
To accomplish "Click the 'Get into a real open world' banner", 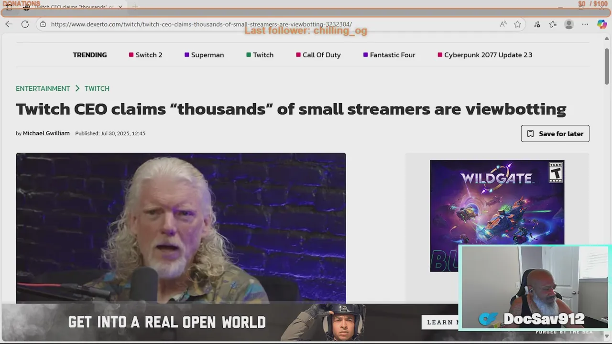I will click(x=229, y=322).
